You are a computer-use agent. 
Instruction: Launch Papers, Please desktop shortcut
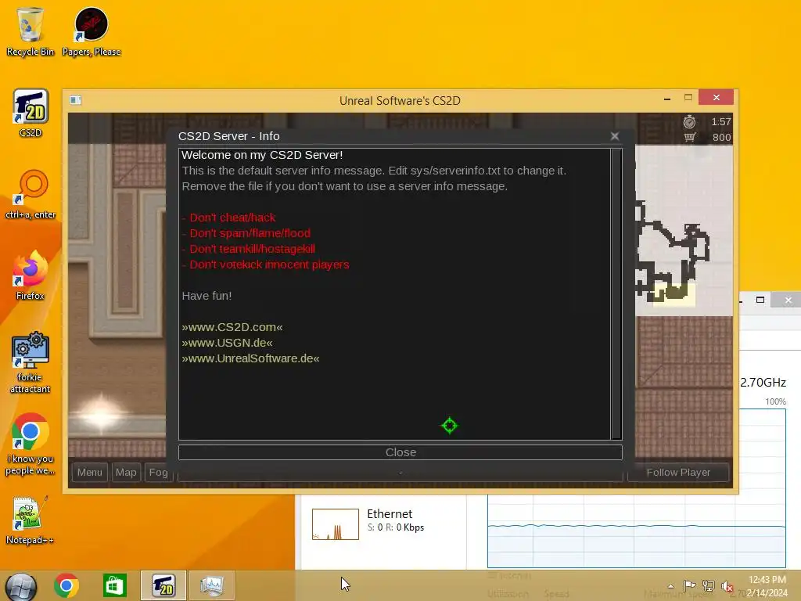(92, 31)
